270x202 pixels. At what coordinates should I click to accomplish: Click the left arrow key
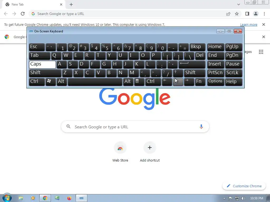tap(167, 82)
